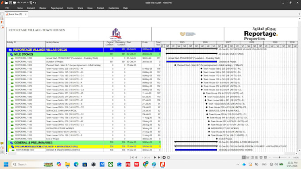This screenshot has width=301, height=169.
Task: Go to first page button
Action: [x=132, y=158]
